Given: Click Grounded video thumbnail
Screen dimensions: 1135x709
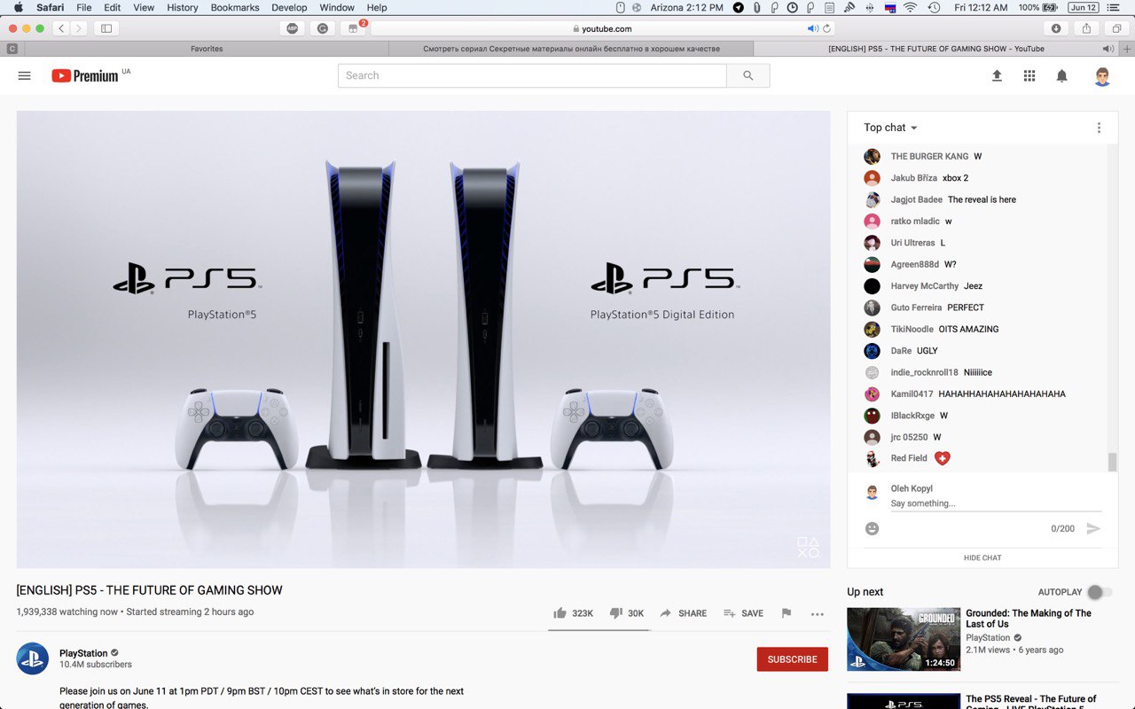Looking at the screenshot, I should pos(904,639).
